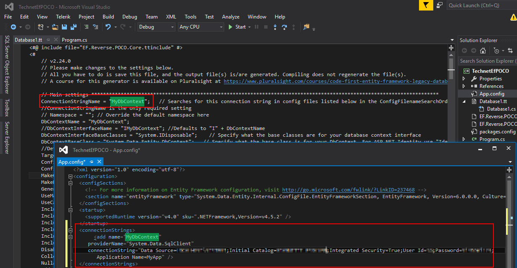The height and width of the screenshot is (268, 517).
Task: Open the Build menu
Action: tap(108, 17)
